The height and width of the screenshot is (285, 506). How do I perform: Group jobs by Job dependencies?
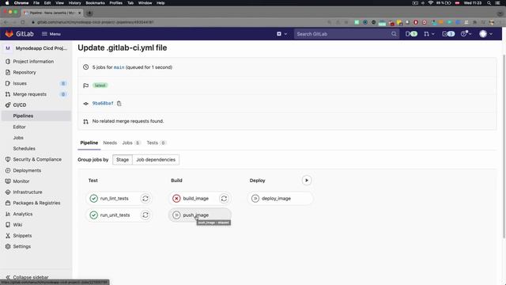point(156,160)
